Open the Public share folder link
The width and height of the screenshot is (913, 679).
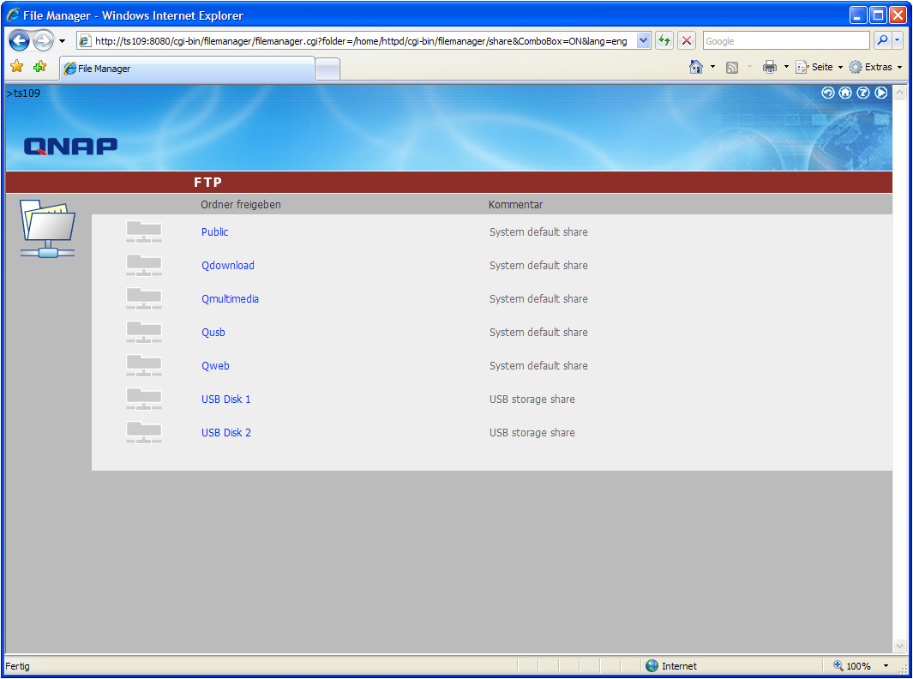(x=215, y=232)
